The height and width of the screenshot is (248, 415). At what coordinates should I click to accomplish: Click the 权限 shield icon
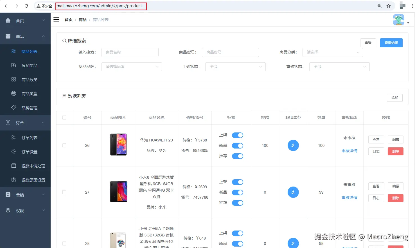pyautogui.click(x=8, y=211)
